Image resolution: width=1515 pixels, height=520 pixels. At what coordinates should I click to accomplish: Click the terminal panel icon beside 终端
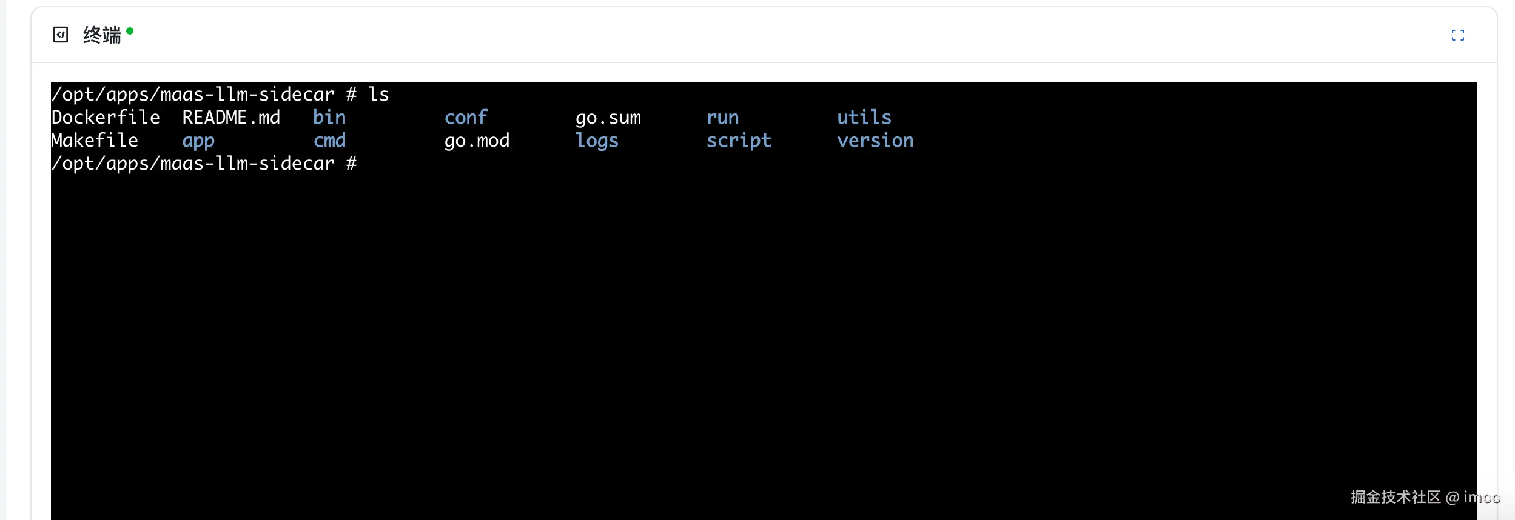pyautogui.click(x=61, y=35)
